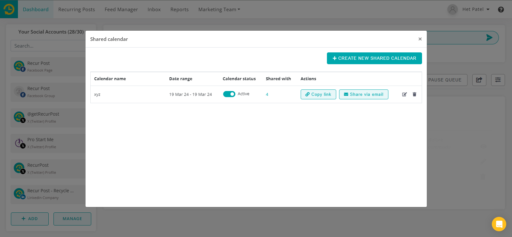
Task: Open the Reports menu
Action: coord(179,10)
